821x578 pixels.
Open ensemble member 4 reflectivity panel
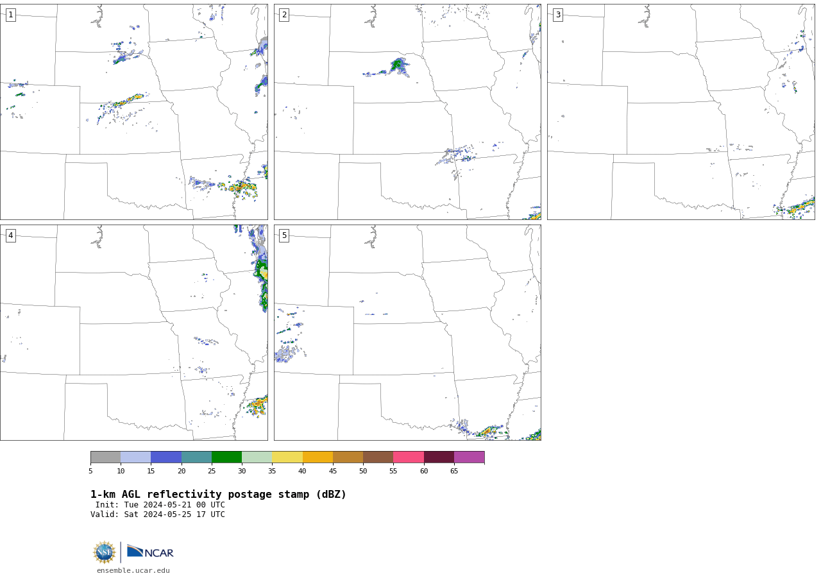tap(134, 332)
